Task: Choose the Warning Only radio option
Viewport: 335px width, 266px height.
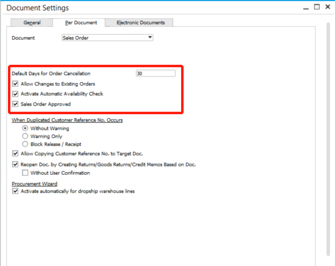Action: [25, 136]
